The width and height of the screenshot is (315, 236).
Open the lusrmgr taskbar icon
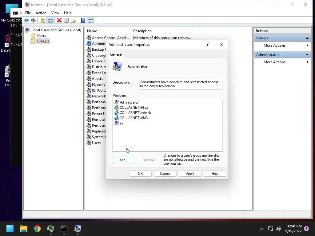78,229
